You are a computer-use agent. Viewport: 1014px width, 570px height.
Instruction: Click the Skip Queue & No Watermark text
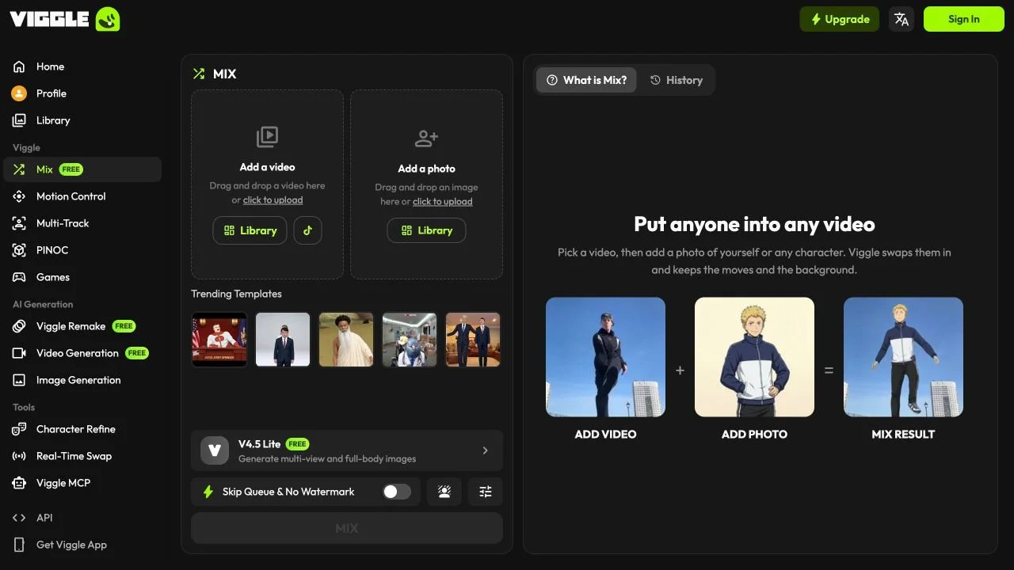click(x=288, y=492)
